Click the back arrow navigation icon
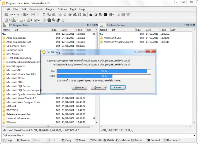Viewport: 198px width, 144px height. [x=11, y=15]
